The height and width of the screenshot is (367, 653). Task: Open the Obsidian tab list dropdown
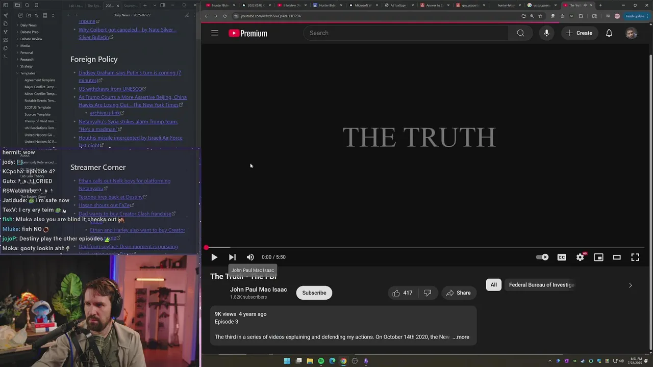coord(154,6)
